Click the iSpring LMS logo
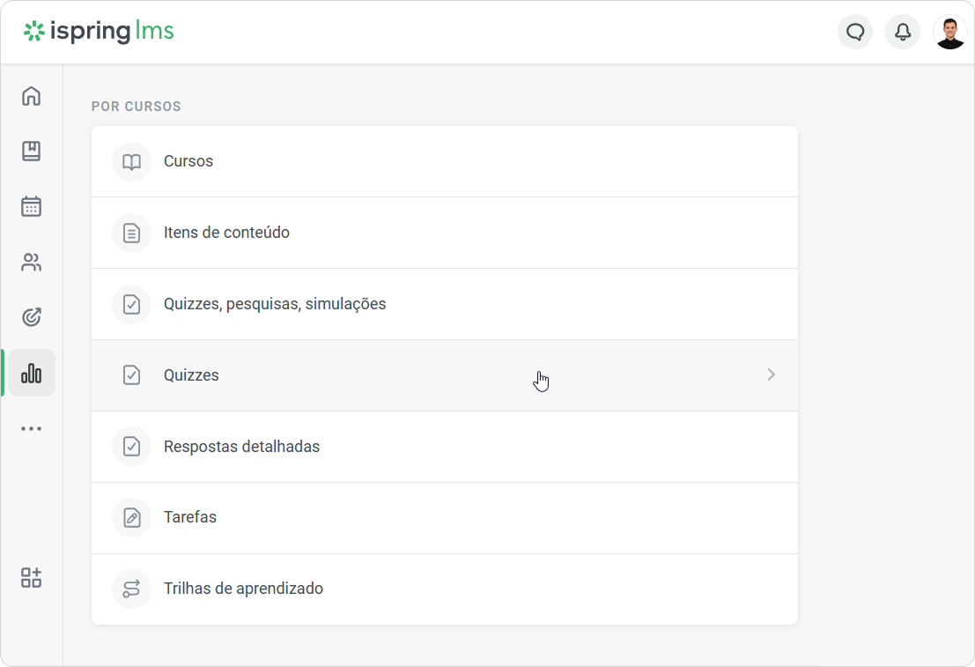This screenshot has height=667, width=975. [99, 31]
